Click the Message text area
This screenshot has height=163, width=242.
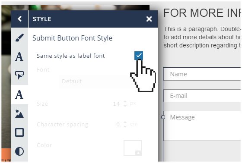(x=202, y=126)
